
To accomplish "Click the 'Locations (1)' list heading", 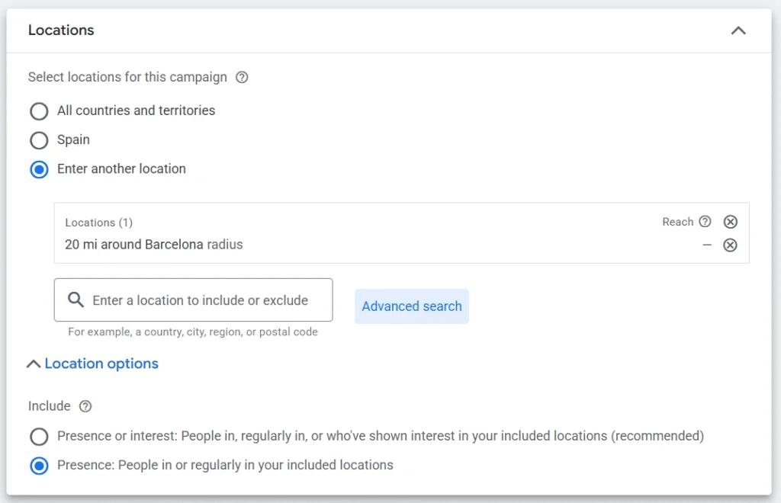I will [x=98, y=223].
